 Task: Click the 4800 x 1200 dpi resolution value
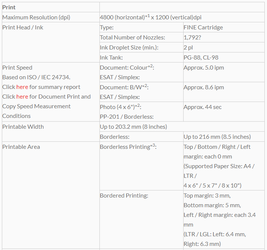tap(151, 17)
